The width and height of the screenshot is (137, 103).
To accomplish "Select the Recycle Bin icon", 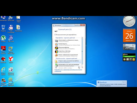I will (3, 28).
